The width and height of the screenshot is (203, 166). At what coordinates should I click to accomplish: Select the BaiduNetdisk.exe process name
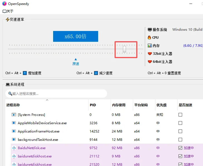32,148
